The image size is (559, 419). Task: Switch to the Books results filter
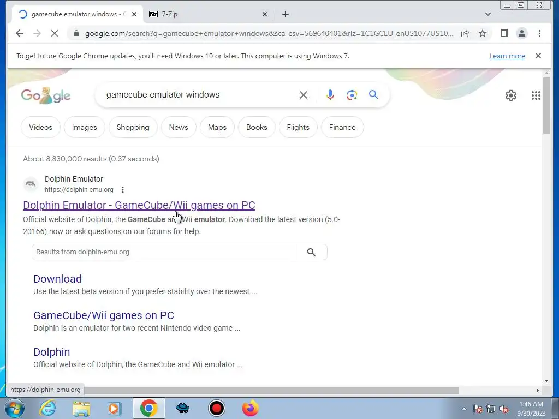tap(257, 127)
